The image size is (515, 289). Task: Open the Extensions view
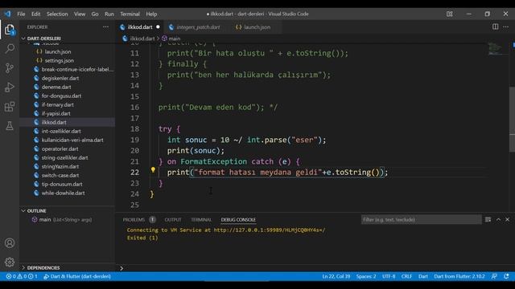click(10, 107)
